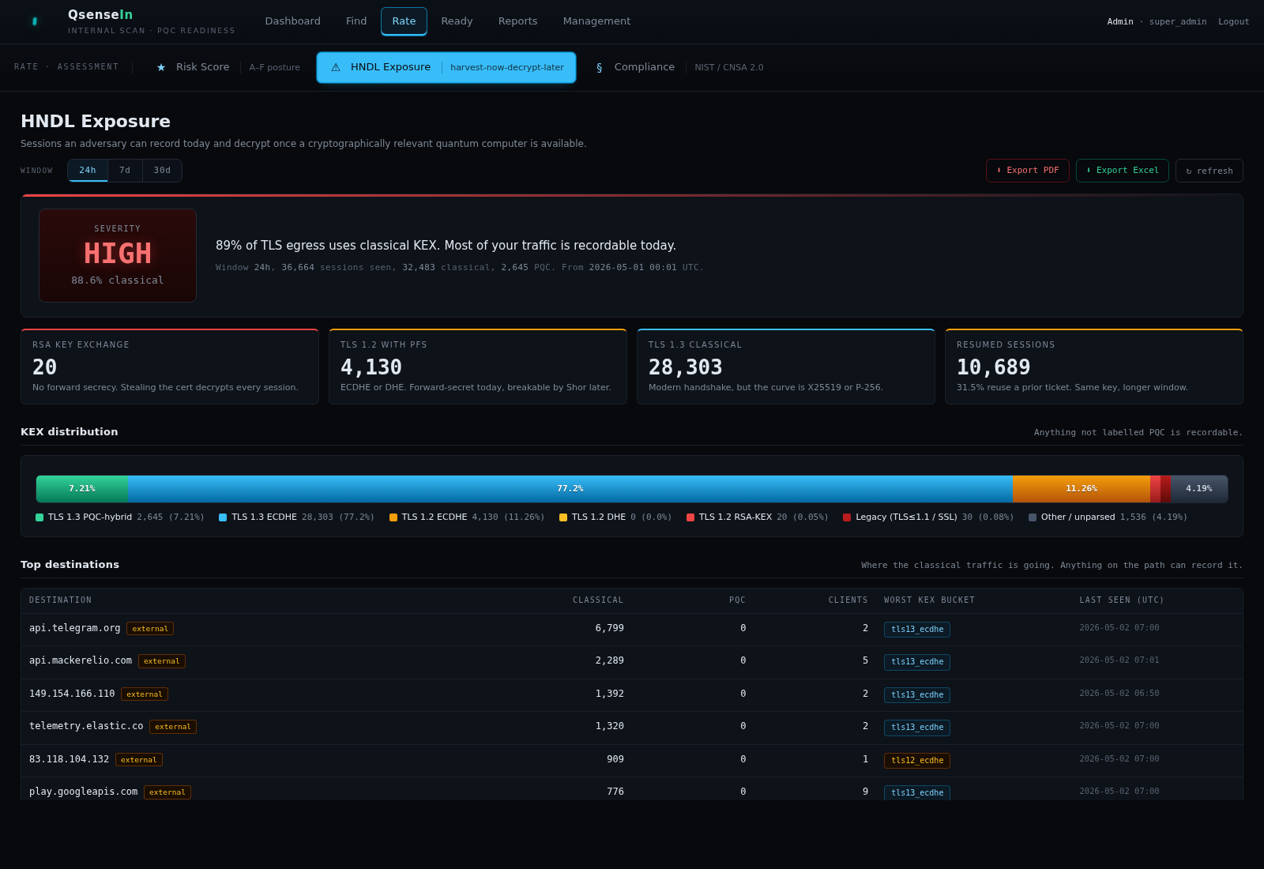Select the HNDL Exposure tab
Image resolution: width=1264 pixels, height=869 pixels.
click(x=446, y=67)
